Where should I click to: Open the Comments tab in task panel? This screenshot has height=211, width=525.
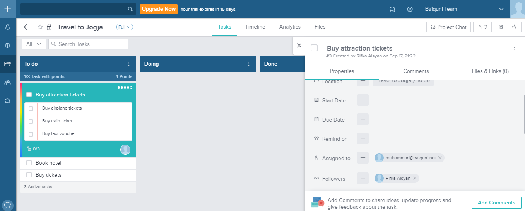416,71
